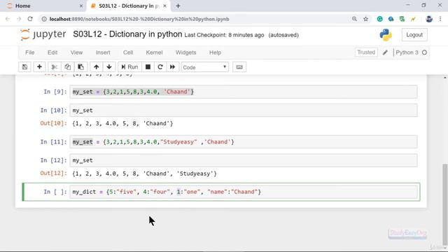The width and height of the screenshot is (448, 252).
Task: Restart the kernel icon
Action: coord(160,67)
